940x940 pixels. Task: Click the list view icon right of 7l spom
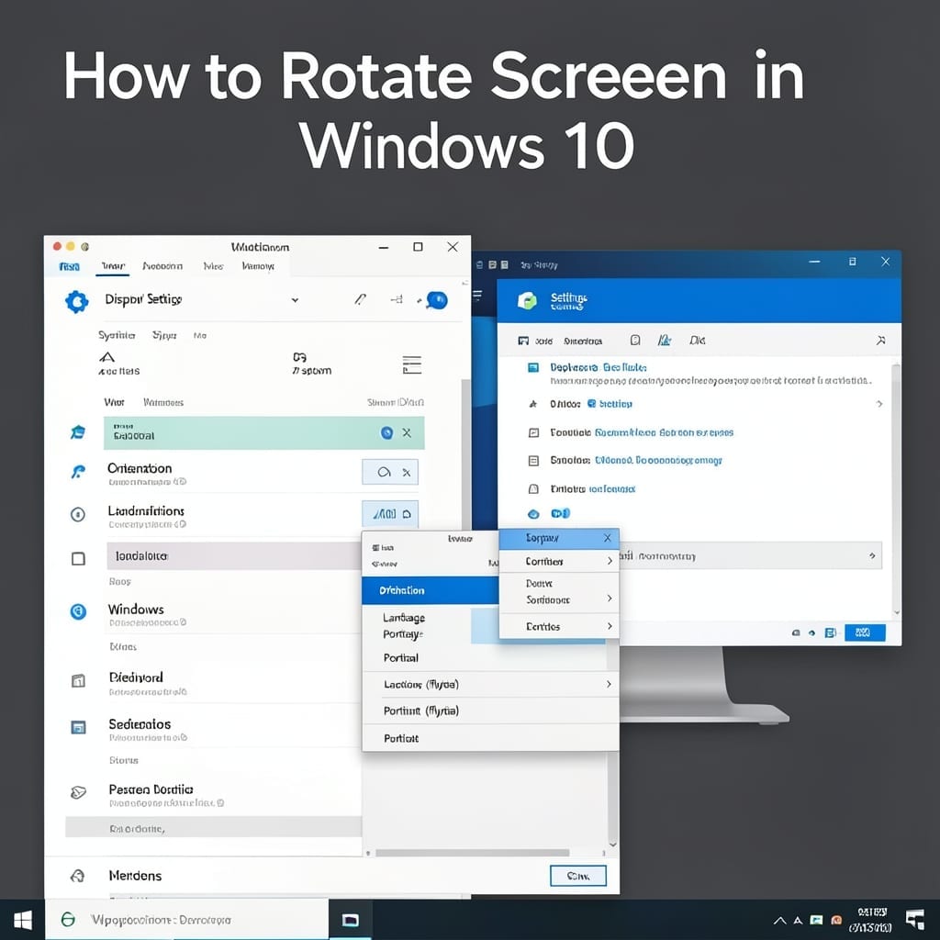tap(412, 364)
